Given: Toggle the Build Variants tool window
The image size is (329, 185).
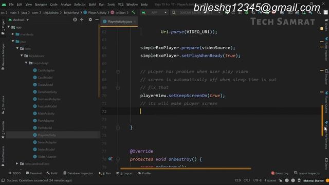Looking at the screenshot, I should click(x=3, y=156).
